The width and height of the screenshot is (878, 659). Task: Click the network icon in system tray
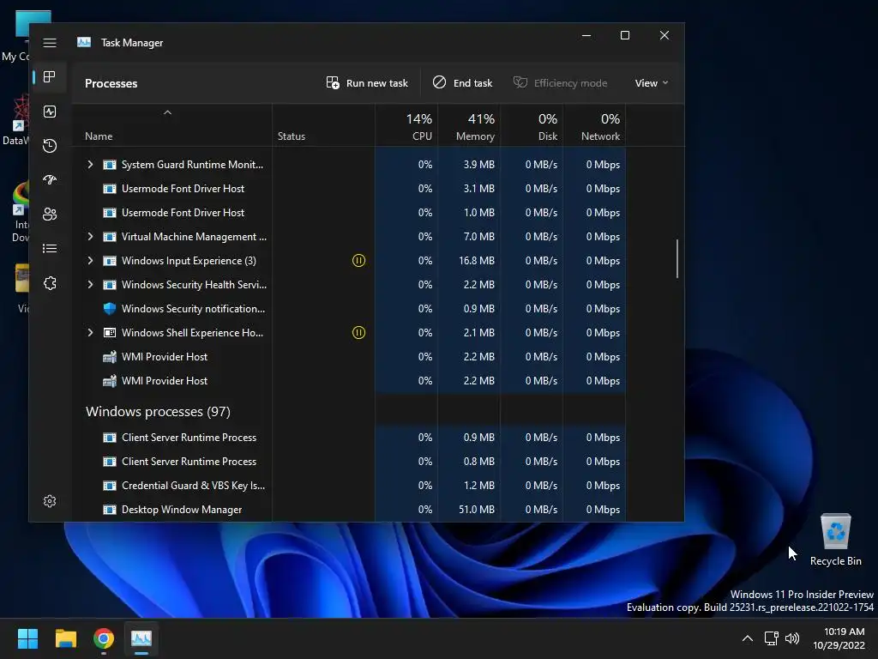pos(772,638)
